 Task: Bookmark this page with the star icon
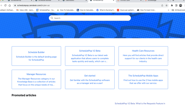[166, 5]
